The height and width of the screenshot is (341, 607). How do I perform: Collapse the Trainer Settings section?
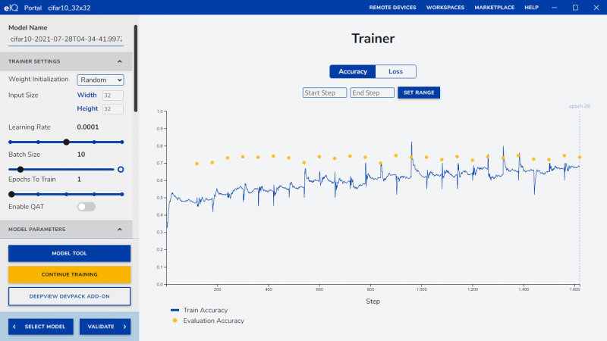(120, 61)
